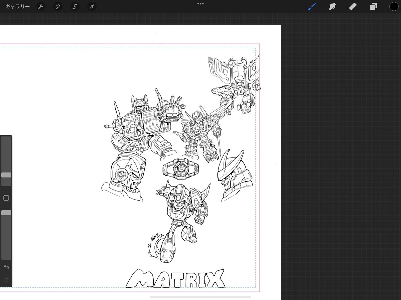Click the brush size slider handle
Screen dimensions: 401x300
tap(6, 175)
